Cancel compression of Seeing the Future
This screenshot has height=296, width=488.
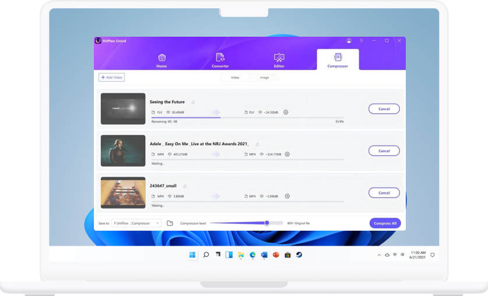(384, 109)
